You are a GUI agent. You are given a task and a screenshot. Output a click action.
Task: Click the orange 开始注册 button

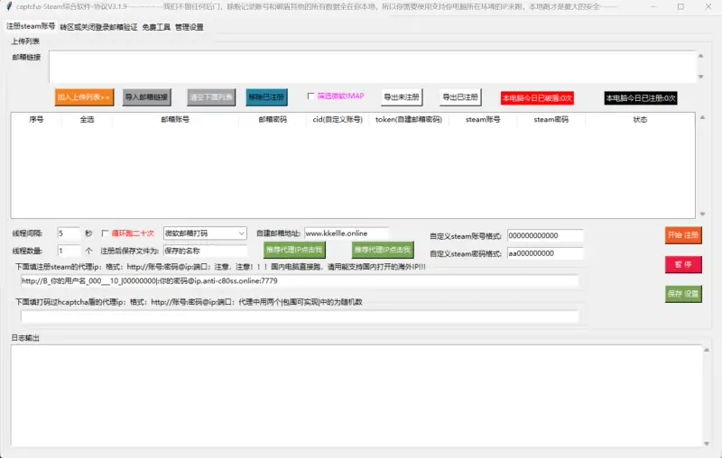683,234
